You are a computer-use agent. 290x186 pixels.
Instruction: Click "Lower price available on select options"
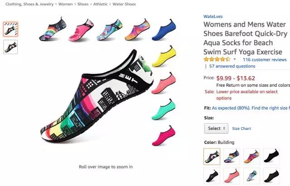pos(247,95)
